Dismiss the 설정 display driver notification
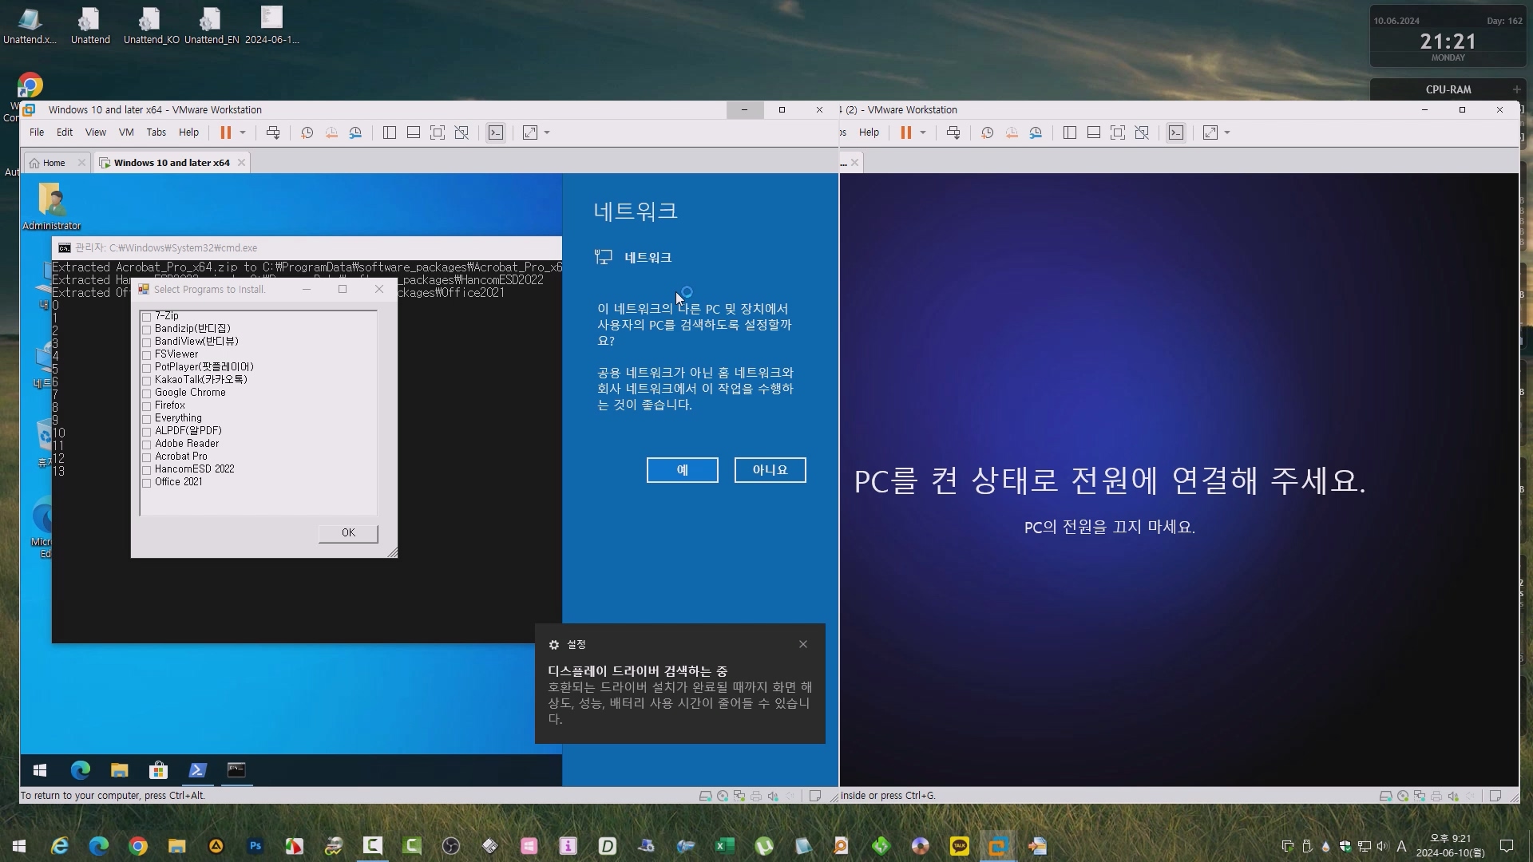This screenshot has width=1533, height=862. pos(803,644)
